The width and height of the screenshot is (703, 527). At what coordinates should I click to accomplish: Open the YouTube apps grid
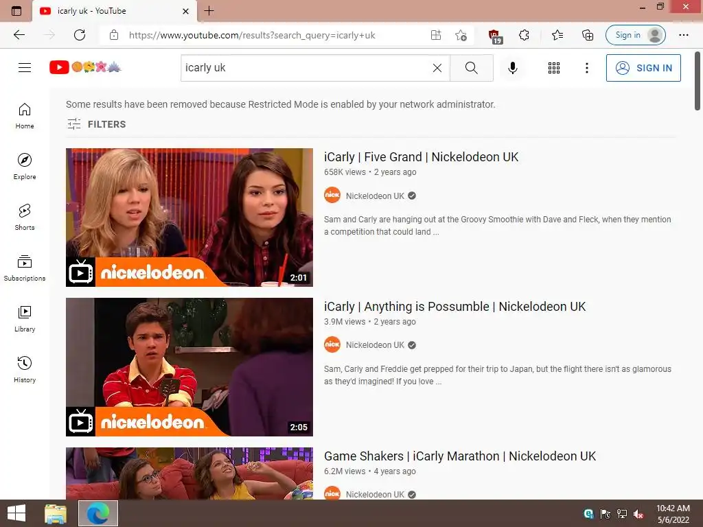point(554,68)
